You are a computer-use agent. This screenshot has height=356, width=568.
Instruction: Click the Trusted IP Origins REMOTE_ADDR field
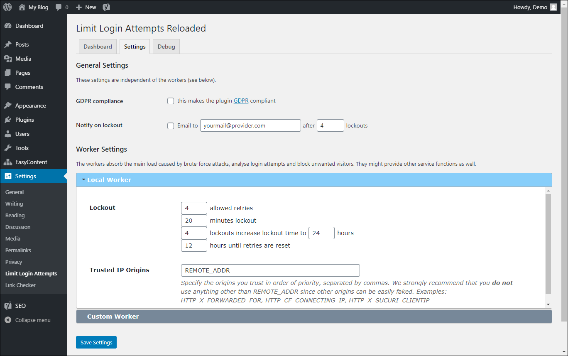point(270,270)
